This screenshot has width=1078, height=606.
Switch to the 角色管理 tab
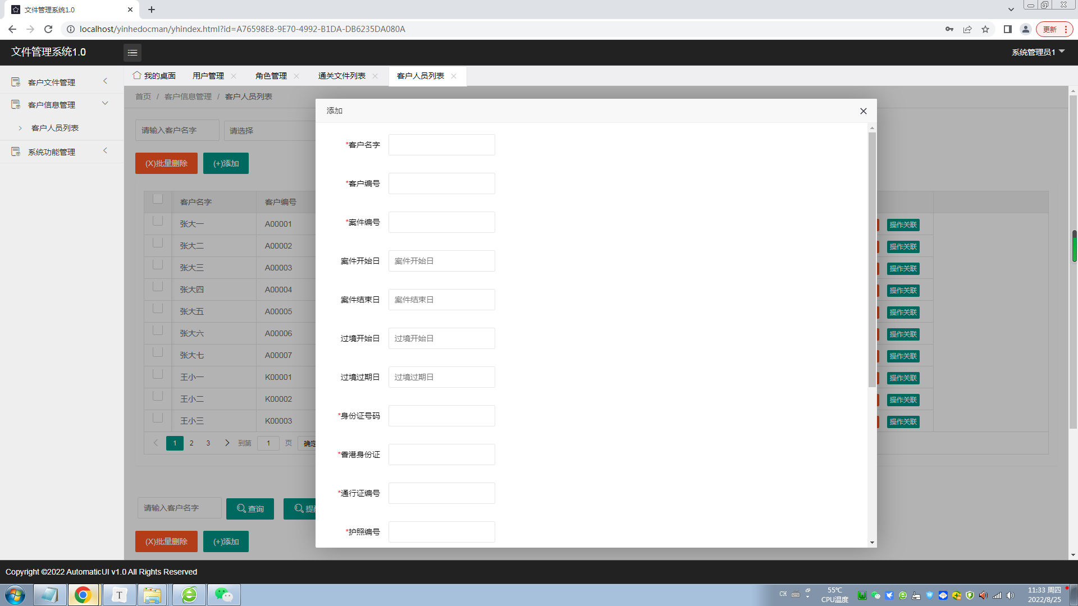click(271, 76)
